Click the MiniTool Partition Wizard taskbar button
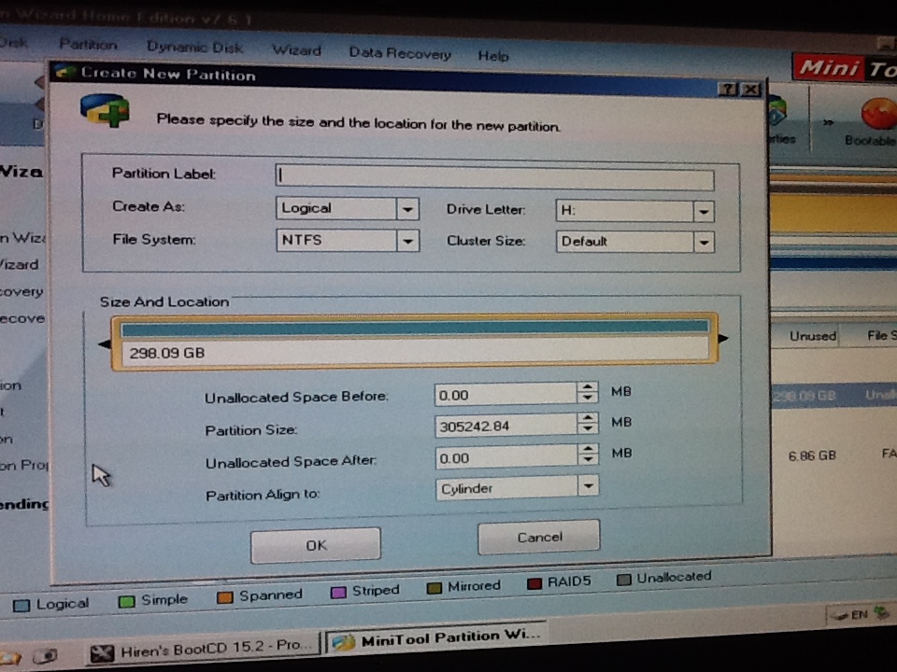897x672 pixels. (x=436, y=638)
